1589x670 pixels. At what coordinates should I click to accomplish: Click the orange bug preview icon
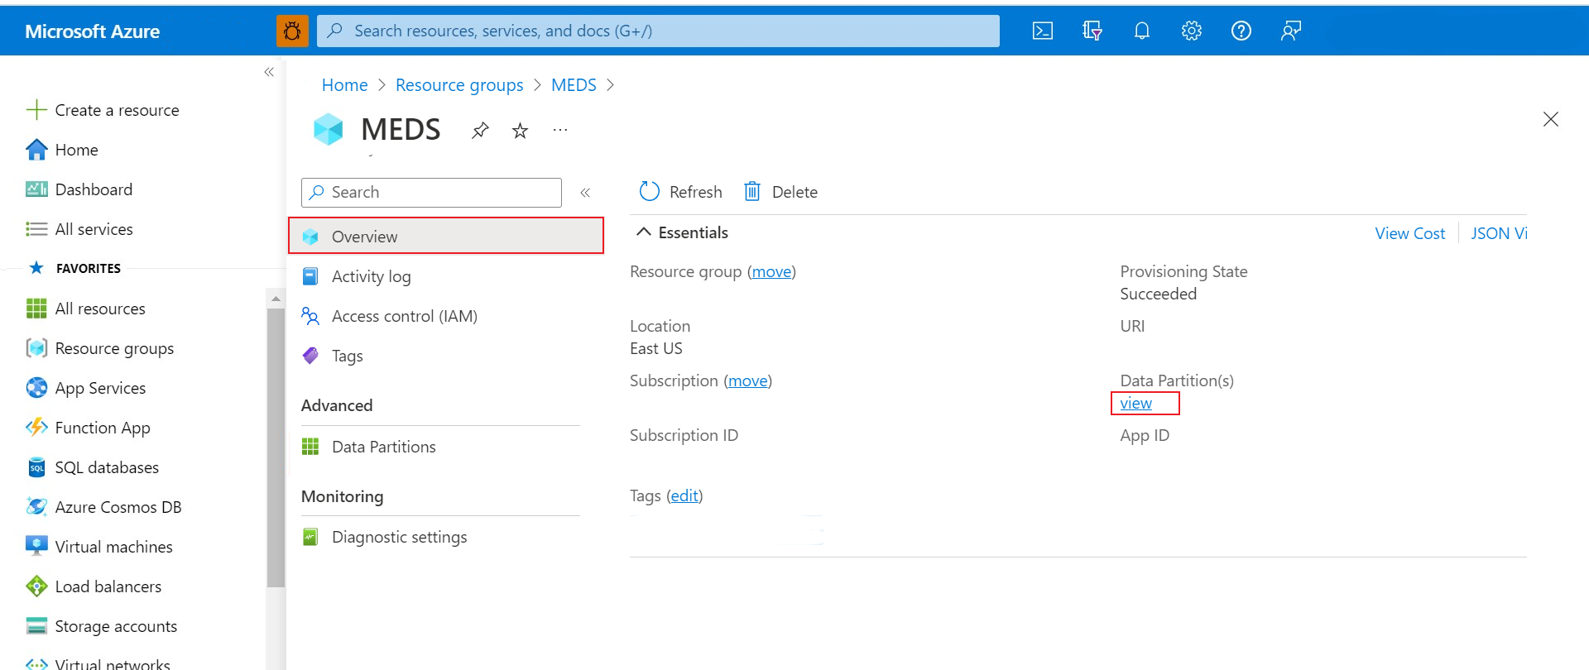292,31
